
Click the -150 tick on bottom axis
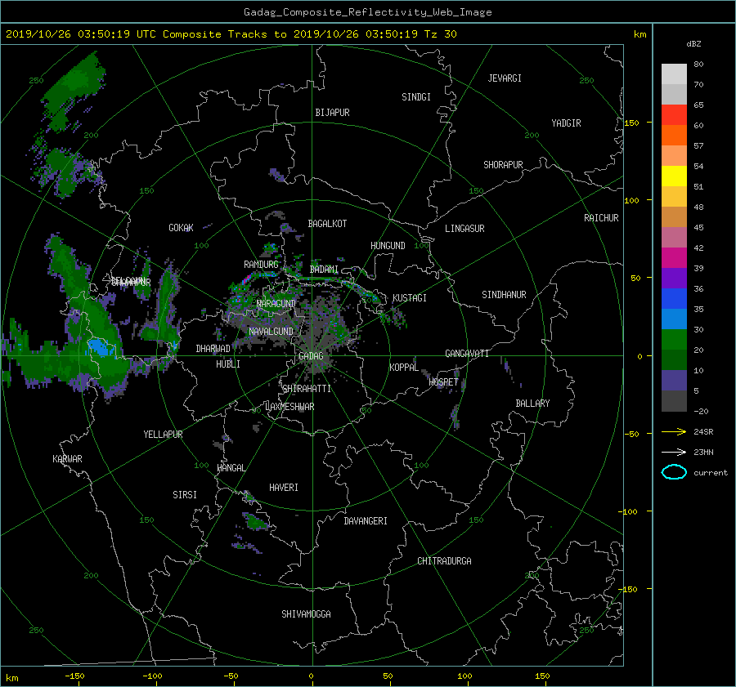pos(74,676)
